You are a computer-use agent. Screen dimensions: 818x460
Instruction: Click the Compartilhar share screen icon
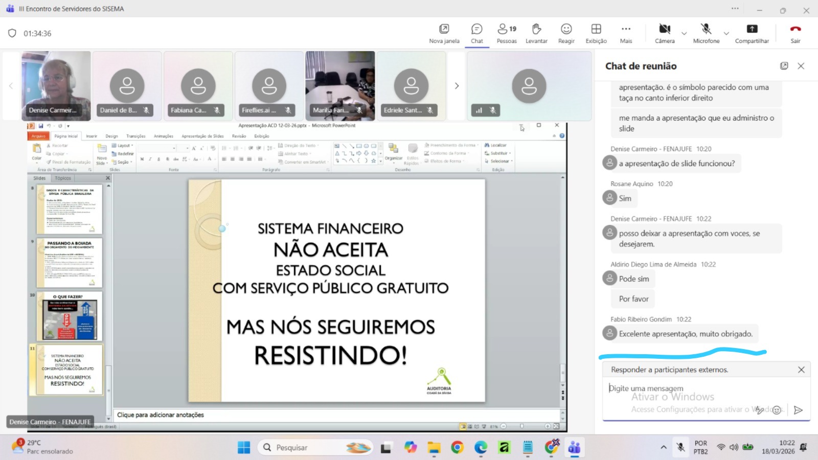(x=752, y=30)
